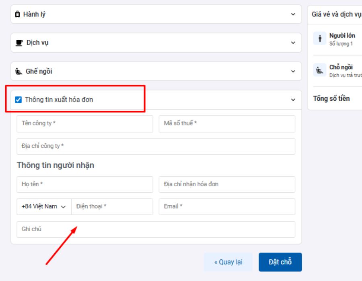Click the Đặt chỗ button

[x=280, y=262]
